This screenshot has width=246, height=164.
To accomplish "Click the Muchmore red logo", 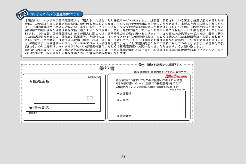I will point(176,76).
